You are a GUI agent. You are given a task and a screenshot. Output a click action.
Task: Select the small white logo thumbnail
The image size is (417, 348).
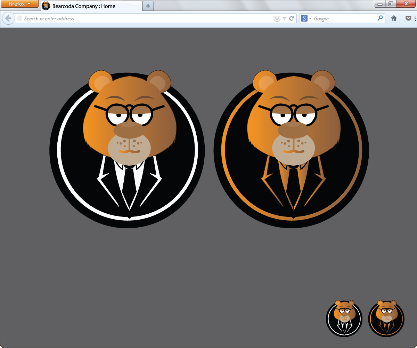click(x=344, y=318)
